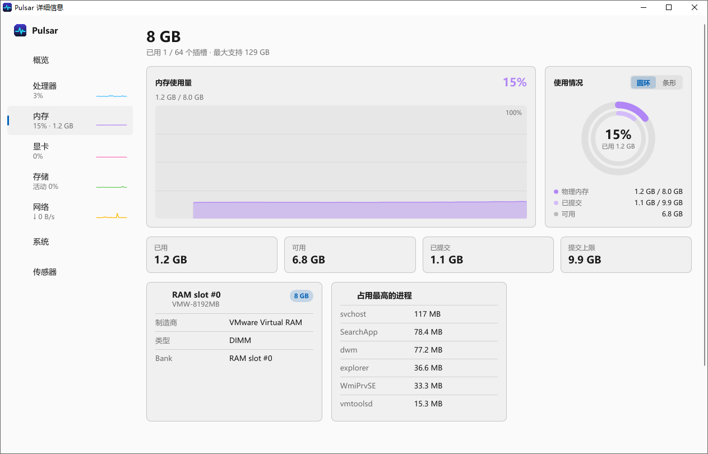Viewport: 708px width, 454px height.
Task: Click the Pulsar app icon in the title bar
Action: coord(7,7)
